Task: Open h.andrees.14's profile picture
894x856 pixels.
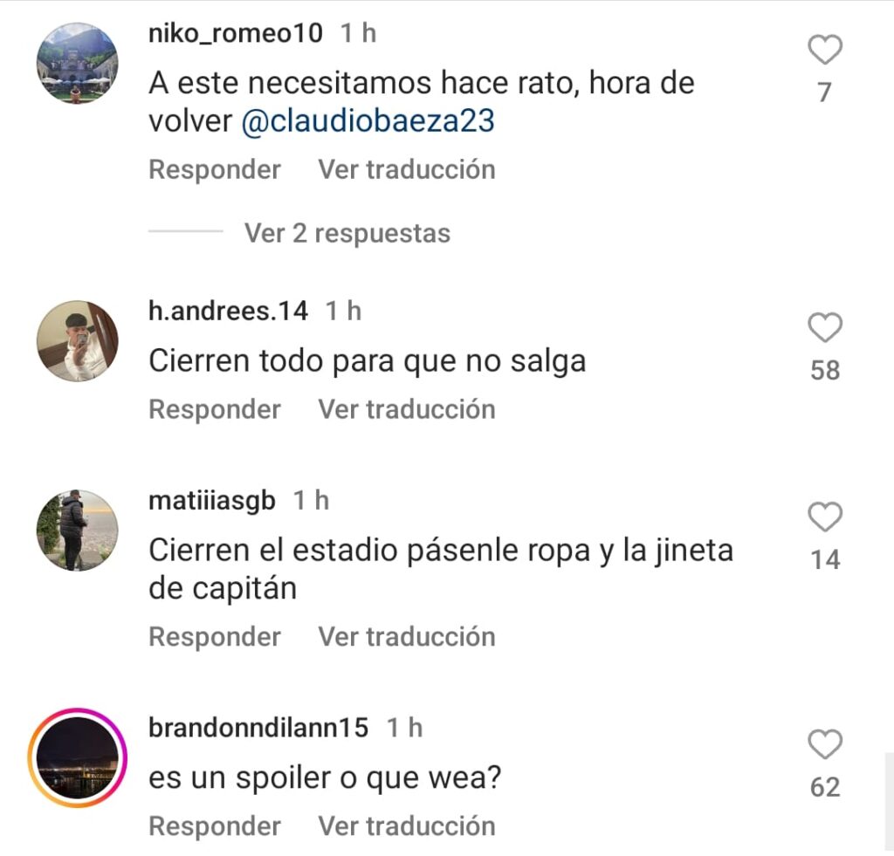Action: coord(78,341)
